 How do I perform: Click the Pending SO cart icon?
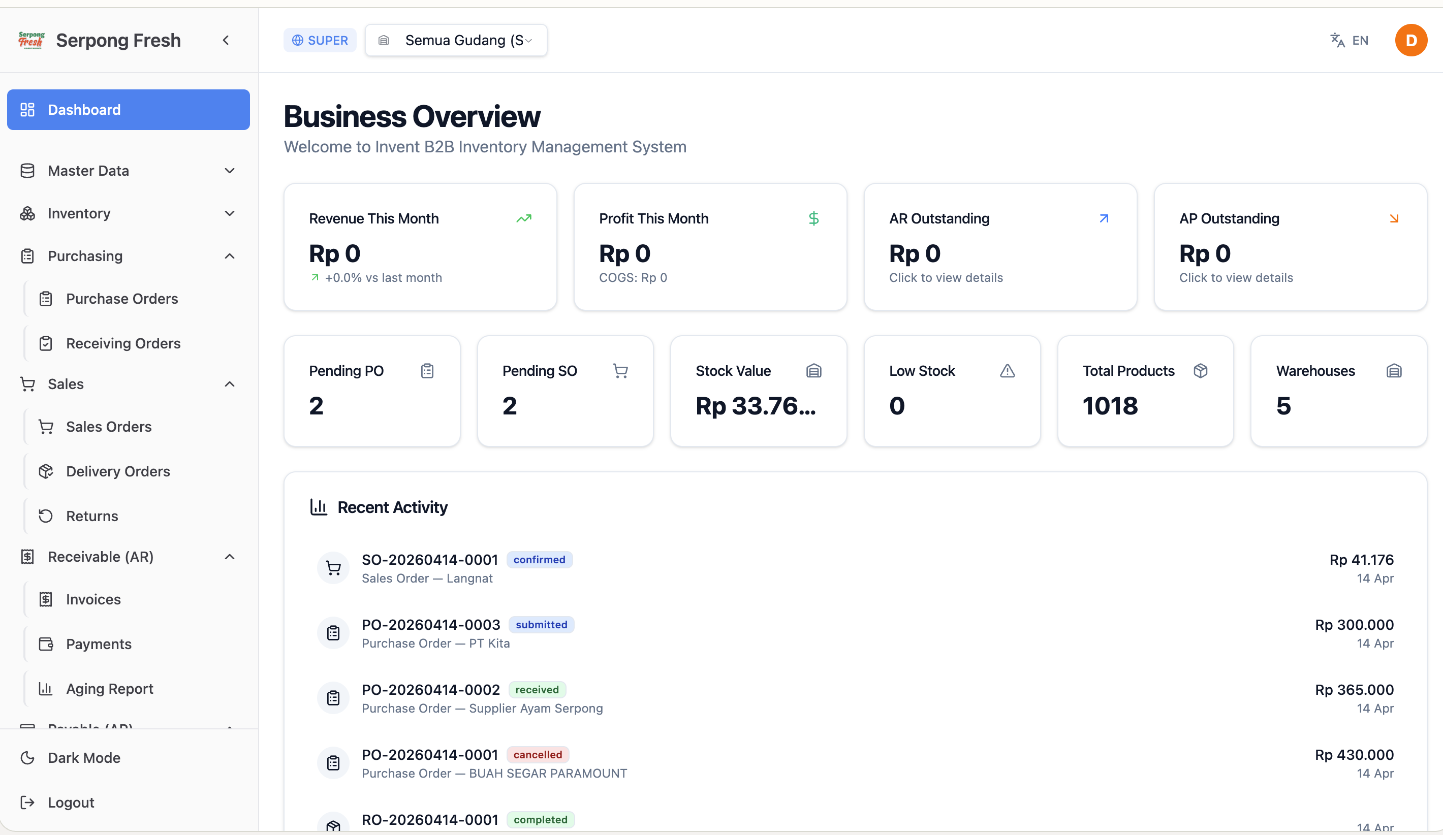[620, 371]
